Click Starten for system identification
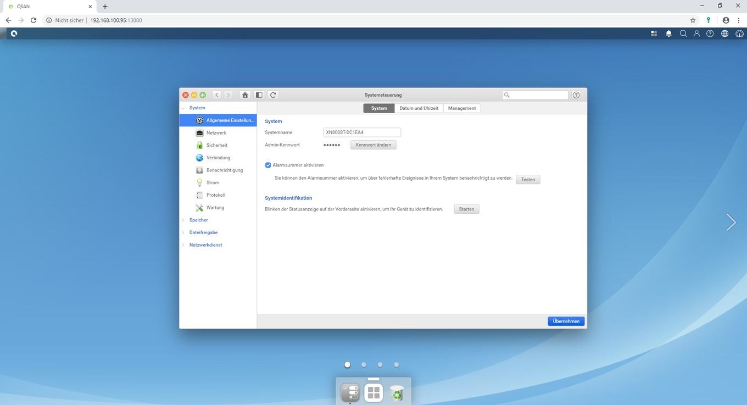 click(466, 209)
